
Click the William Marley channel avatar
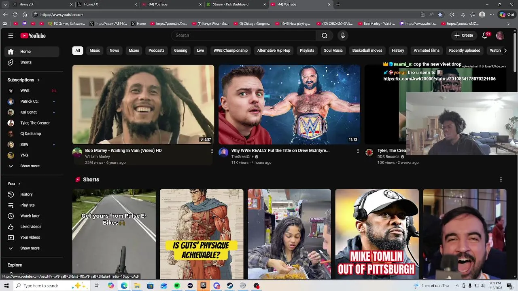(x=77, y=152)
